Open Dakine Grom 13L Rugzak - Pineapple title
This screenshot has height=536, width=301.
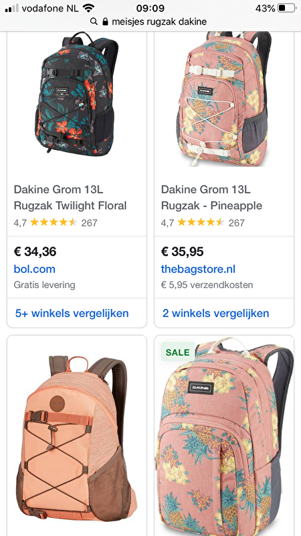[x=211, y=197]
